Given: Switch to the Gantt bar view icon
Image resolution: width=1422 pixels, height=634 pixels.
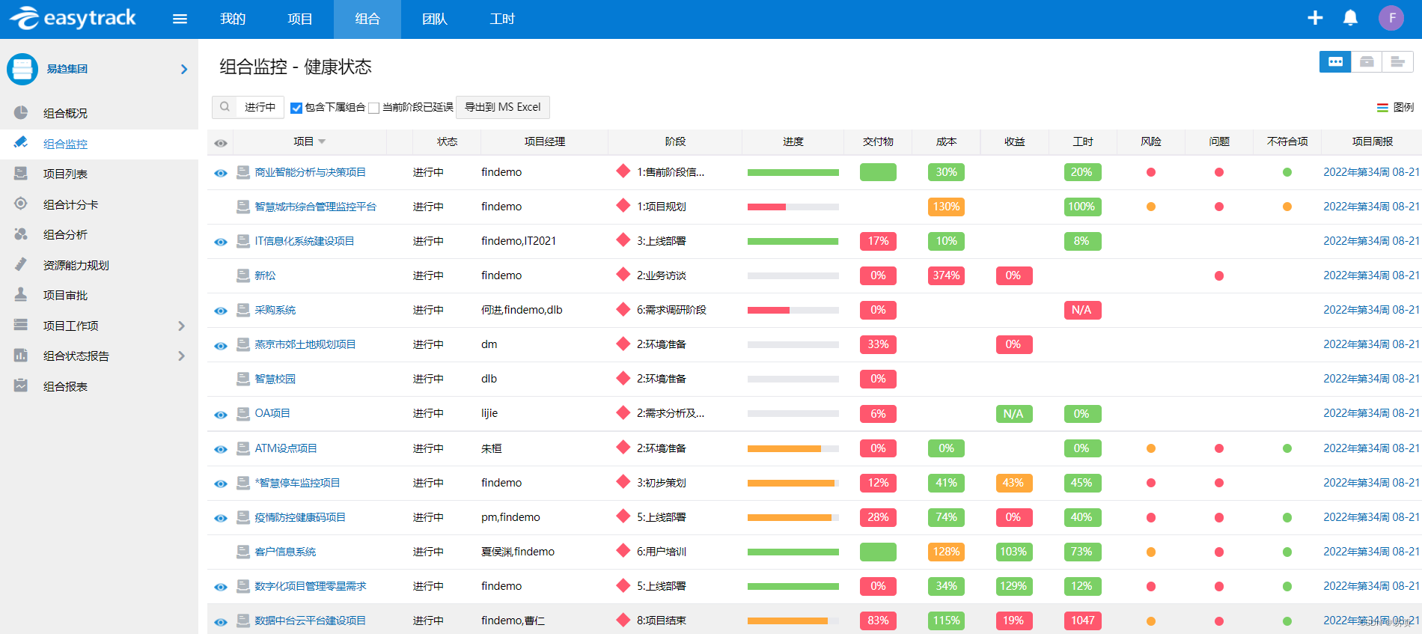Looking at the screenshot, I should click(x=1397, y=62).
